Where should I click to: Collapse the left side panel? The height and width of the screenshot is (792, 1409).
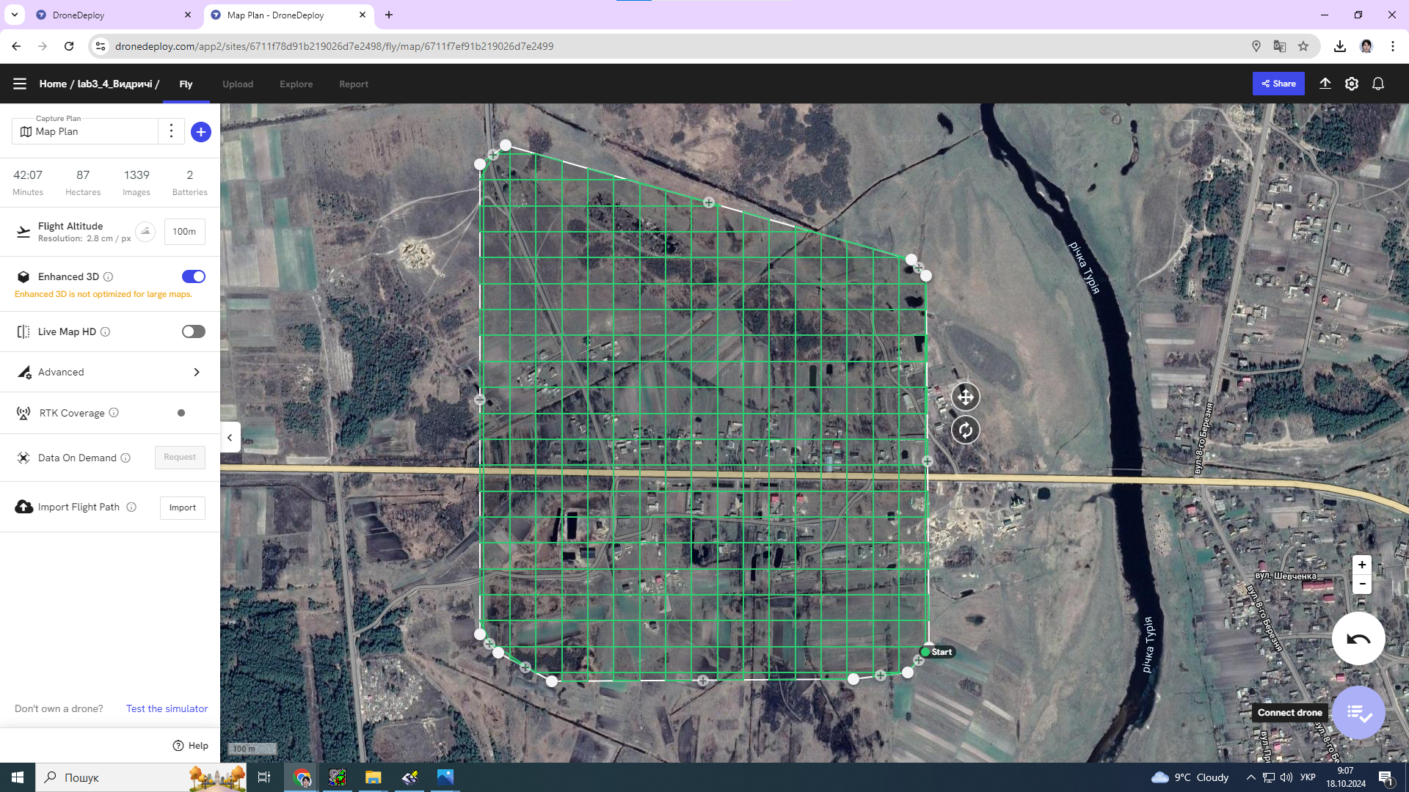tap(230, 438)
